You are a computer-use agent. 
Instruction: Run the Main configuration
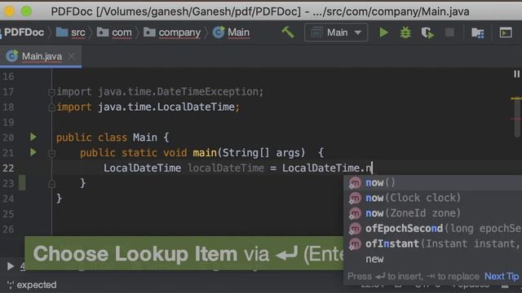point(383,33)
